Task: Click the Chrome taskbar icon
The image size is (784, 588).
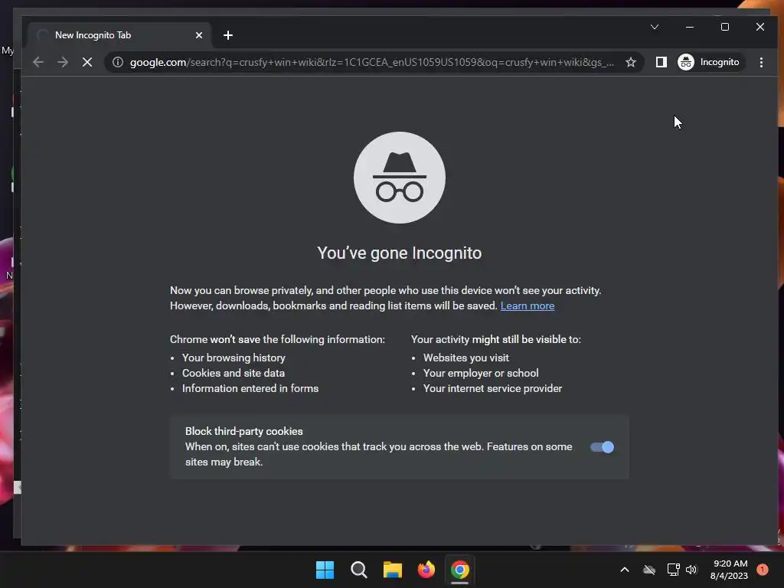Action: click(x=460, y=570)
